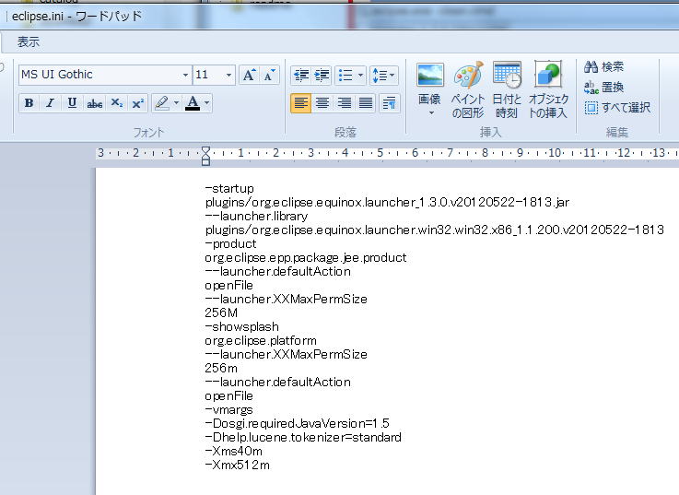The width and height of the screenshot is (679, 495).
Task: Expand 画像 picture dropdown arrow
Action: point(431,113)
